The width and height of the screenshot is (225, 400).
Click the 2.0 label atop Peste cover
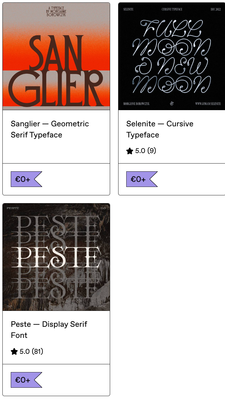103,208
